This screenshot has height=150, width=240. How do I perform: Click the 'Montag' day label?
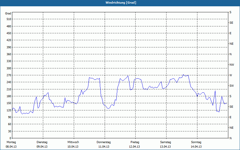point(11,142)
